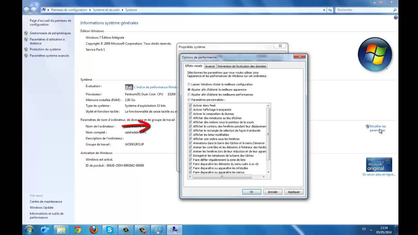
Task: Select Ajuster afin d'obtenir la meilleure apparence
Action: (189, 89)
